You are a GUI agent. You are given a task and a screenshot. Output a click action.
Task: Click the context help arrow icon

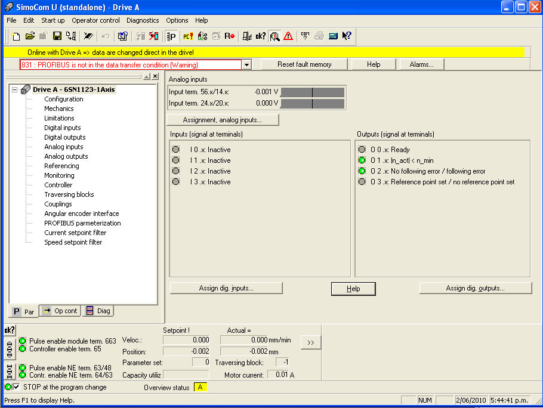click(x=347, y=36)
